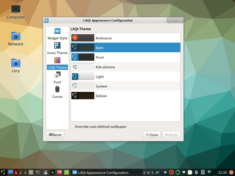
Task: Click the Num Lock indicator N
Action: (148, 173)
